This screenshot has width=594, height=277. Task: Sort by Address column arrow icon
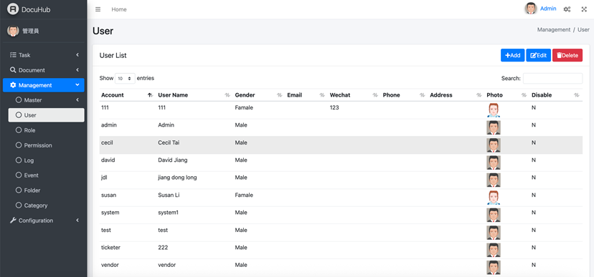pyautogui.click(x=479, y=95)
